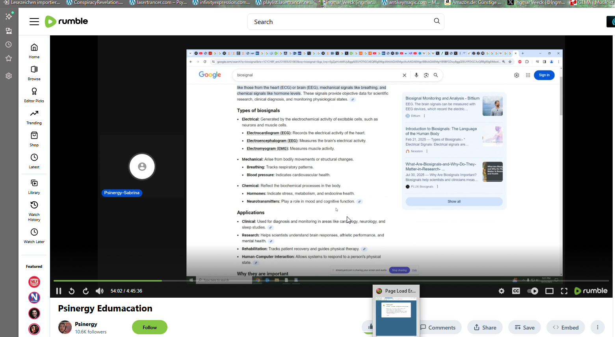Go to Home in the sidebar

click(x=34, y=51)
